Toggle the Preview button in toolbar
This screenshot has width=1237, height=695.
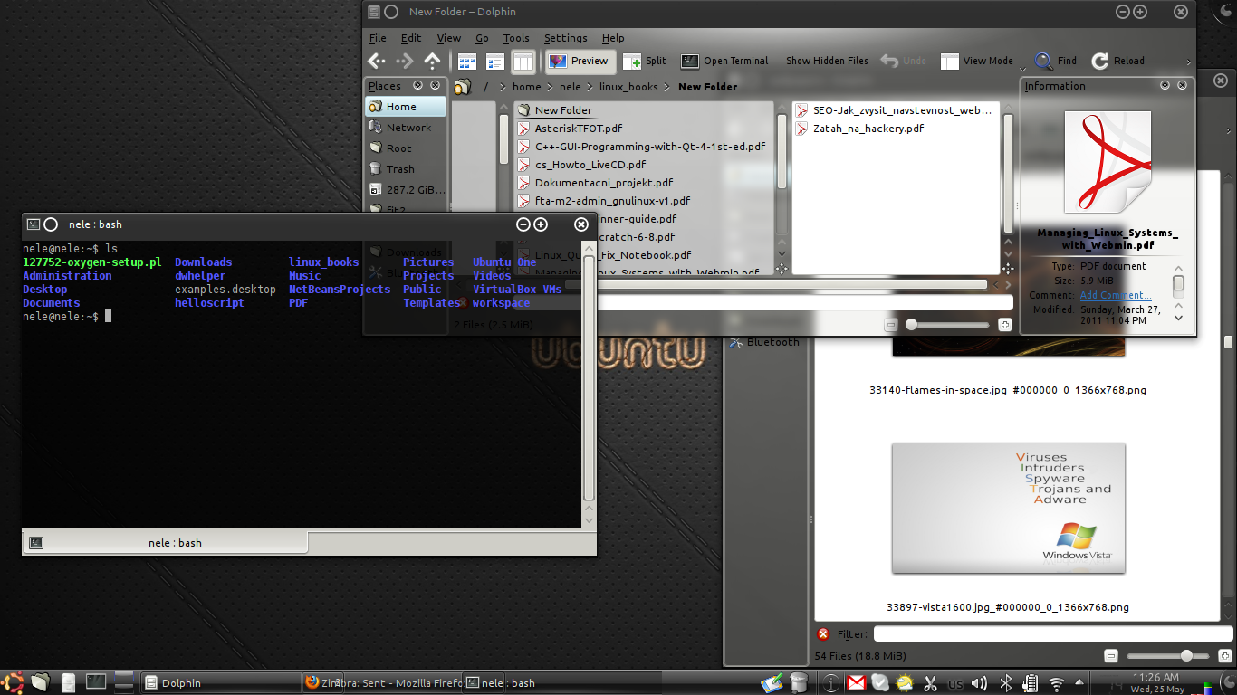coord(579,61)
